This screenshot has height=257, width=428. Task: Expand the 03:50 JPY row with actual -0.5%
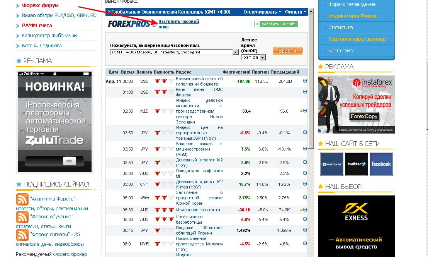coord(305,132)
